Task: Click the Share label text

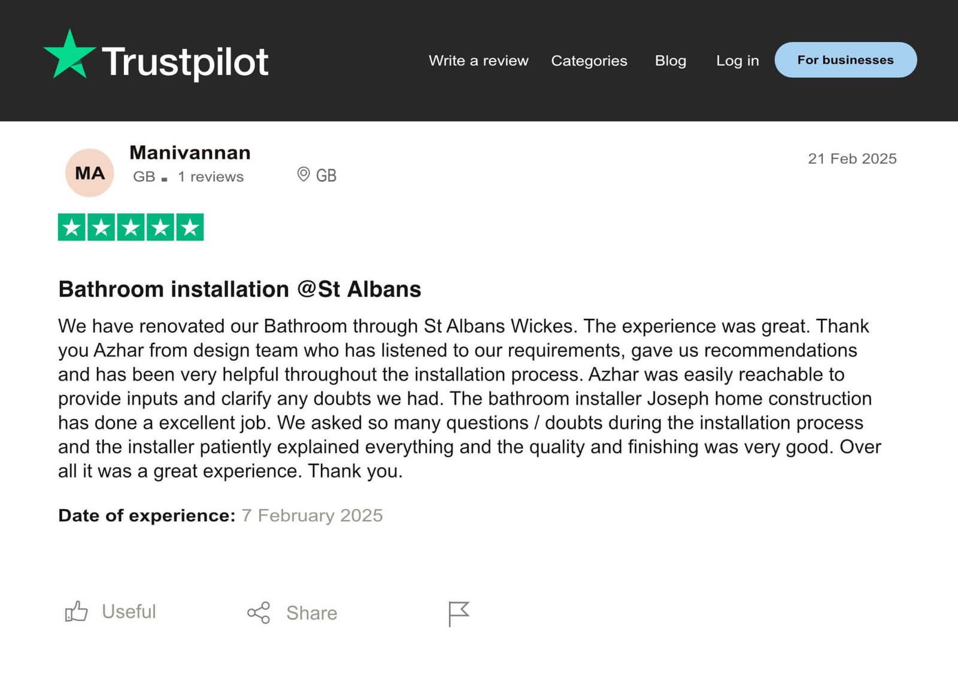Action: [311, 613]
